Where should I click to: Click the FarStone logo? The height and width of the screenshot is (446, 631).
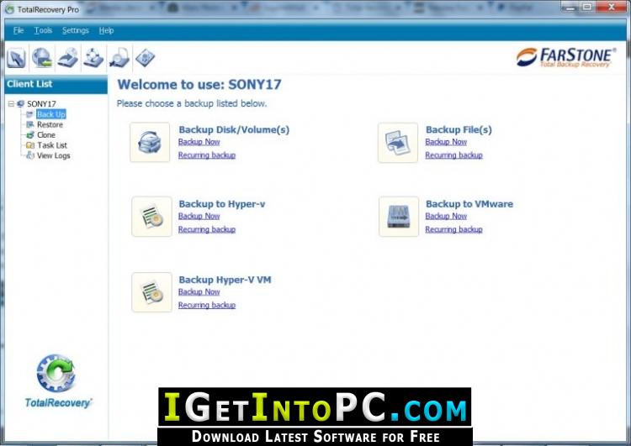[566, 57]
